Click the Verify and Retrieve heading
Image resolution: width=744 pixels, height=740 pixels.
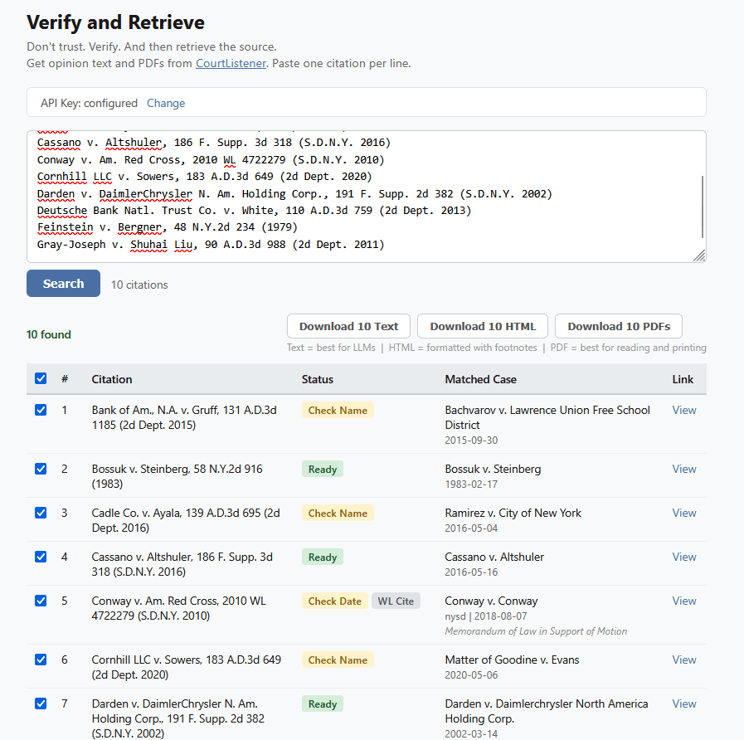point(116,22)
